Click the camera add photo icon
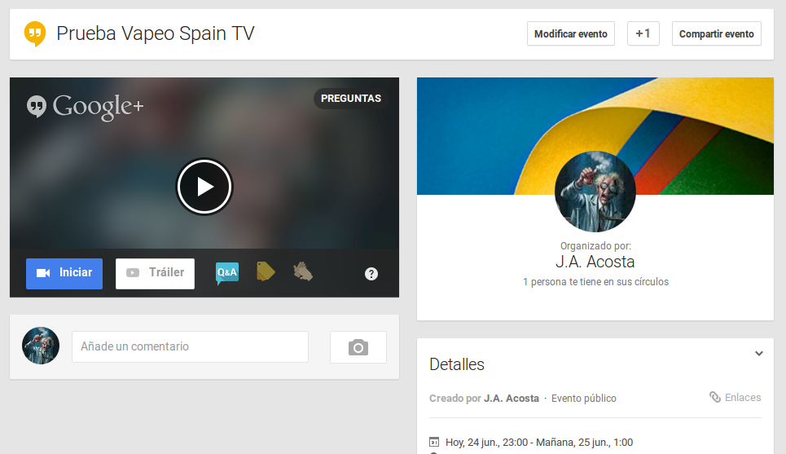786x454 pixels. tap(358, 347)
